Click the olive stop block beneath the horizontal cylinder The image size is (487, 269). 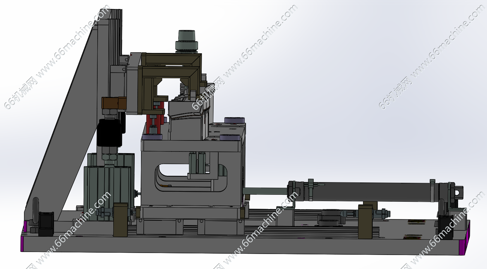pyautogui.click(x=365, y=221)
